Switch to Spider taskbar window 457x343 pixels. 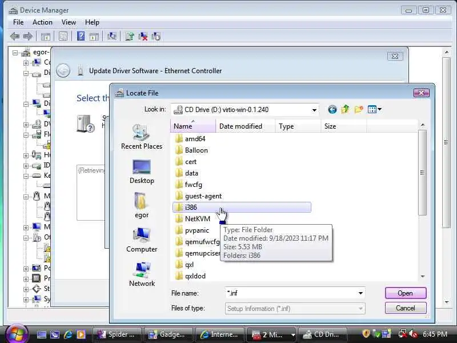click(117, 334)
